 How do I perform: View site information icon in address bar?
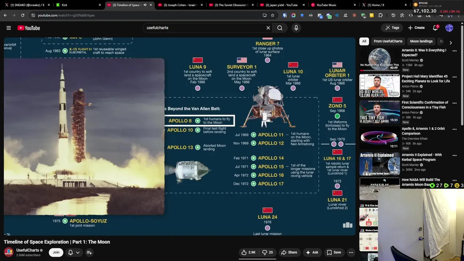[33, 15]
